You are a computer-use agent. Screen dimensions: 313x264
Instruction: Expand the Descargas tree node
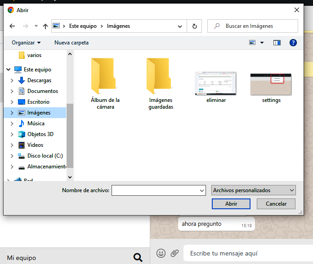(x=12, y=80)
